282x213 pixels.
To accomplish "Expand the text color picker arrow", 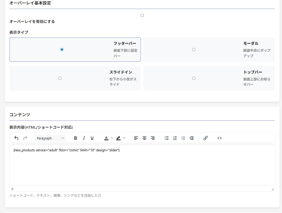I will [x=112, y=138].
